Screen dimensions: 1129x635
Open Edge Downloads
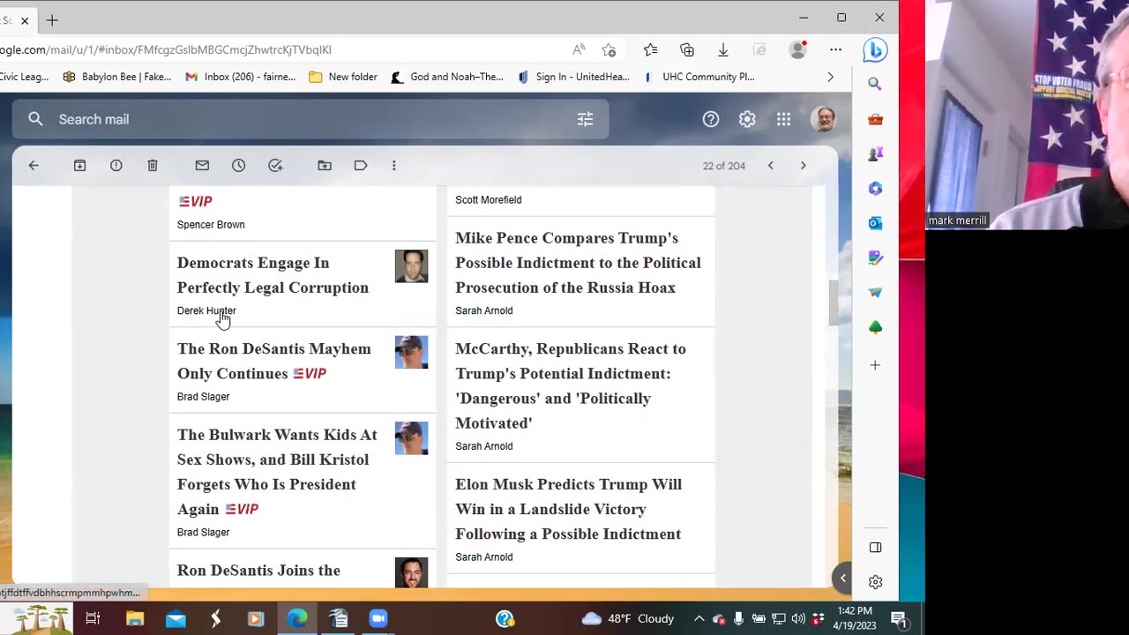[722, 49]
